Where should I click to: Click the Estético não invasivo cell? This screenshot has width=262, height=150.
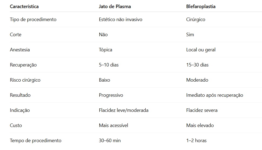coord(120,19)
